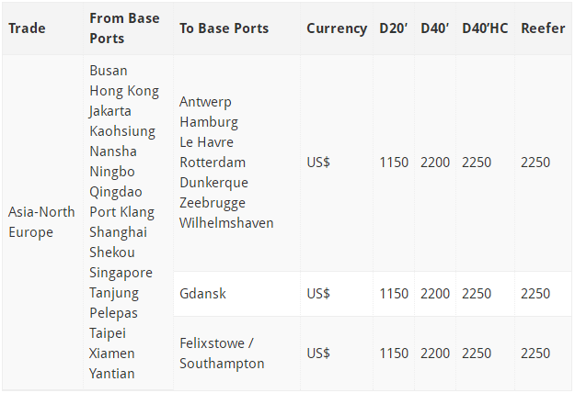Click the To Base Ports header

tap(224, 28)
